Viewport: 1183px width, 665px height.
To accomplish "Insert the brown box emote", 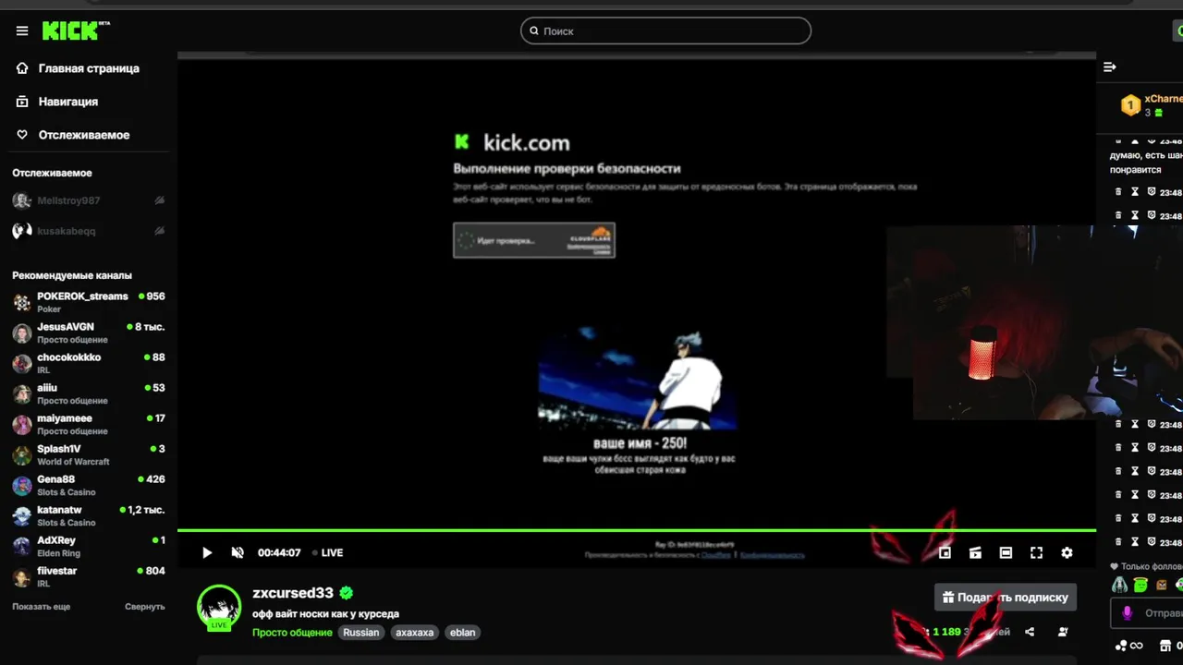I will (1162, 585).
